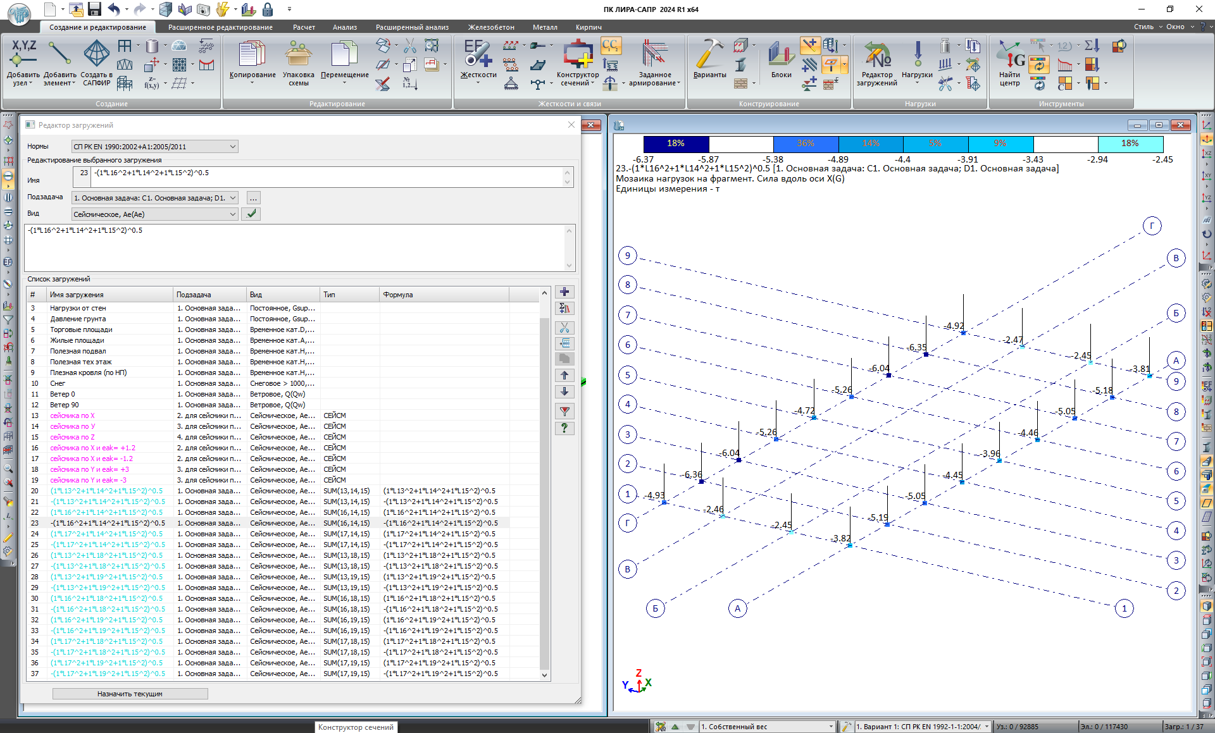Click the add new load case plus button
The image size is (1215, 733).
pos(564,292)
